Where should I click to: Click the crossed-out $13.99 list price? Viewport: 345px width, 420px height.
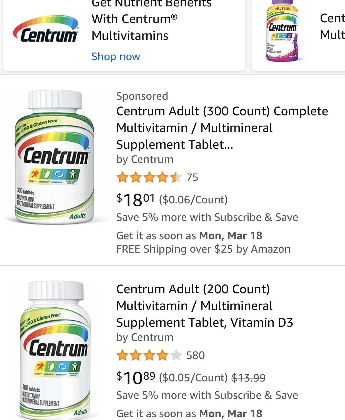click(x=248, y=378)
